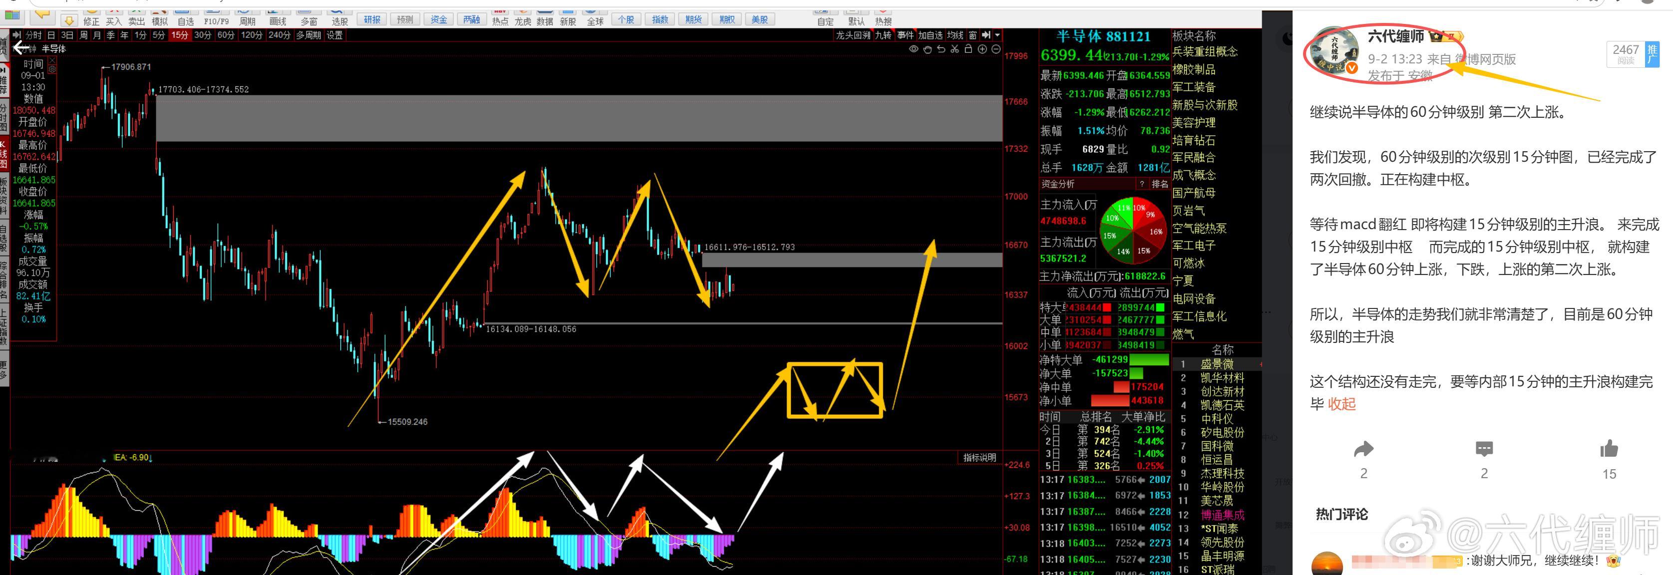Switch to the 60分 period tab

pos(225,35)
